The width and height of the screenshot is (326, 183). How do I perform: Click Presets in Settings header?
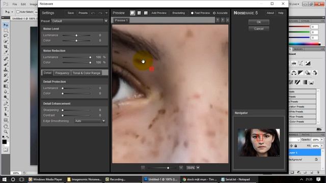coord(83,13)
